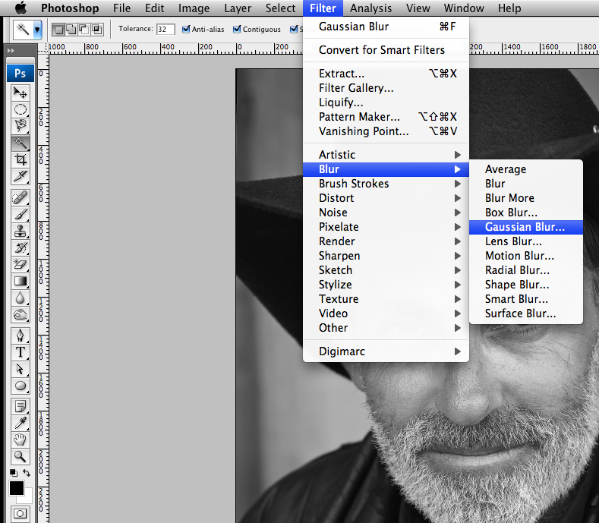The width and height of the screenshot is (599, 523).
Task: Open Filter Gallery... menu entry
Action: [x=386, y=88]
